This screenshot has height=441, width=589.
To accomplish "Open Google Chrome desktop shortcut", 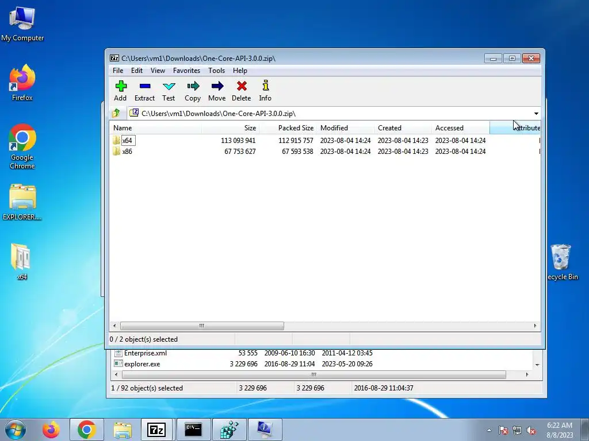I will pos(22,146).
